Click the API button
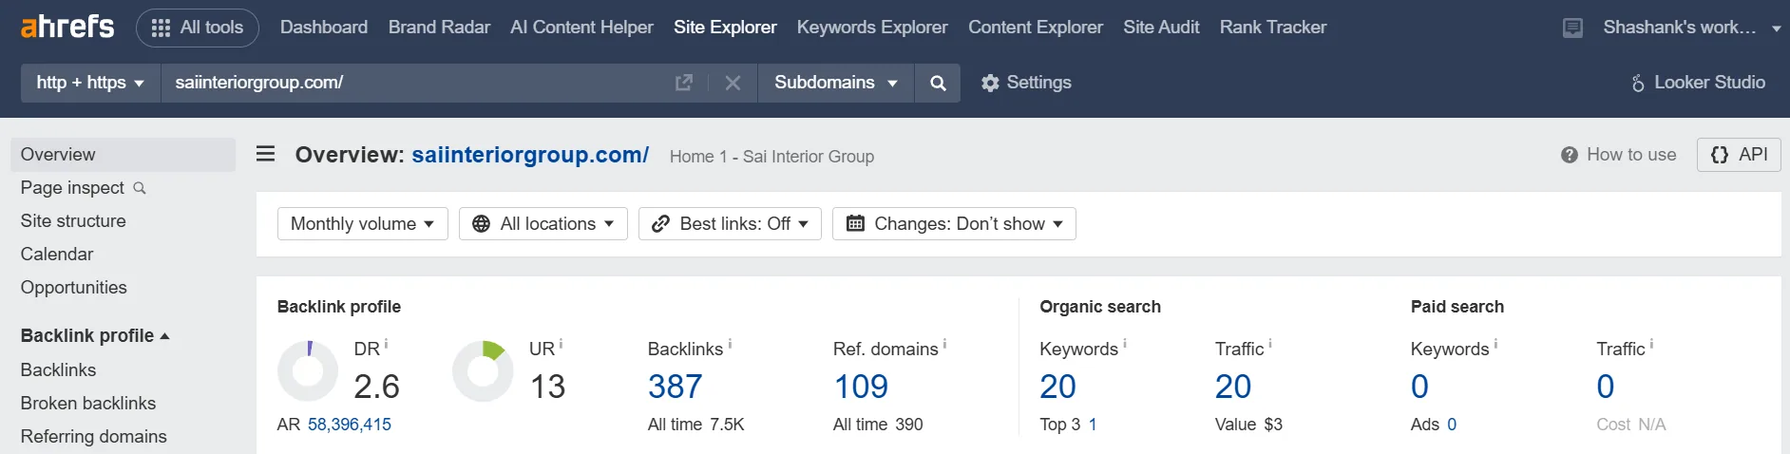 click(x=1739, y=155)
